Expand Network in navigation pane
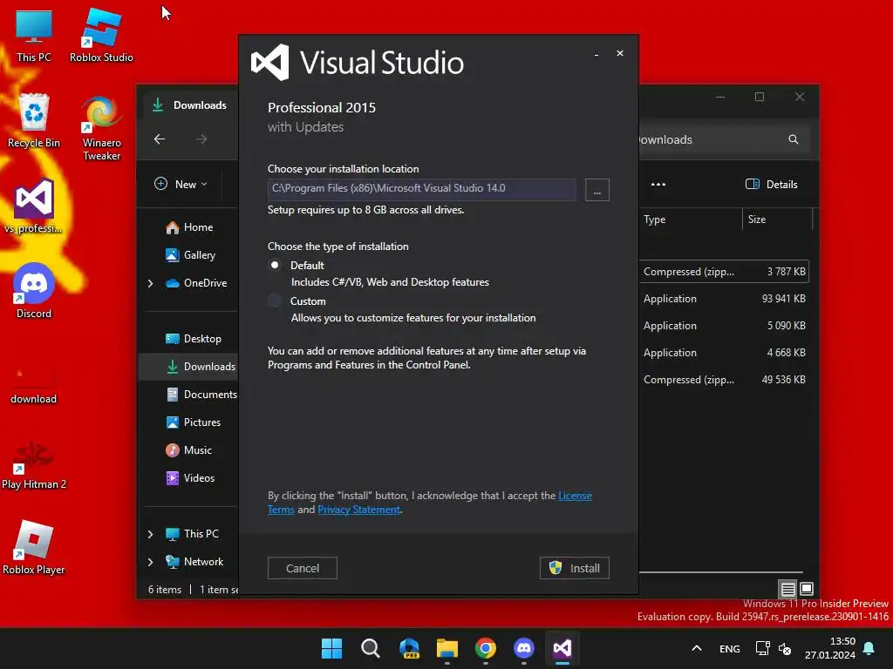The height and width of the screenshot is (669, 893). pyautogui.click(x=150, y=562)
